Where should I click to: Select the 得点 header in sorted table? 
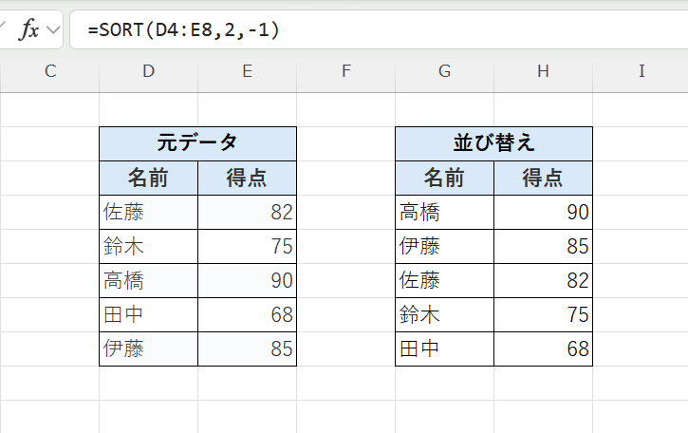[543, 178]
